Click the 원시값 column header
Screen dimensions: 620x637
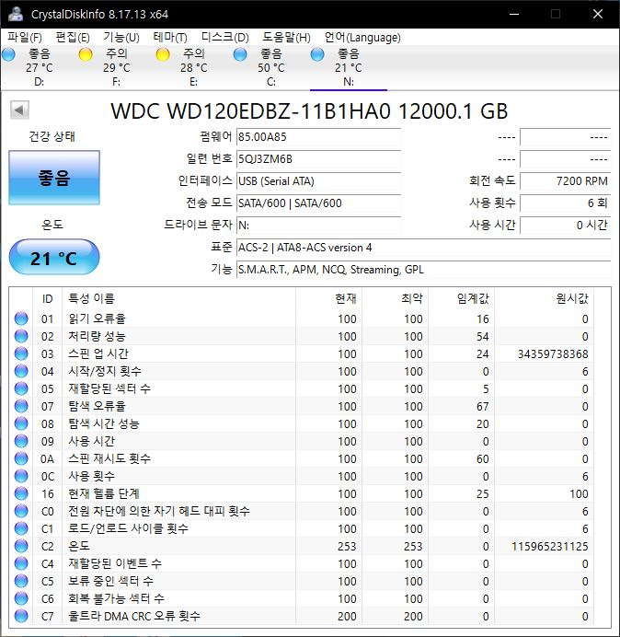(544, 298)
